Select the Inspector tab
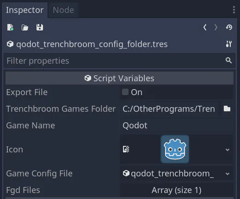This screenshot has width=240, height=199. coord(25,10)
